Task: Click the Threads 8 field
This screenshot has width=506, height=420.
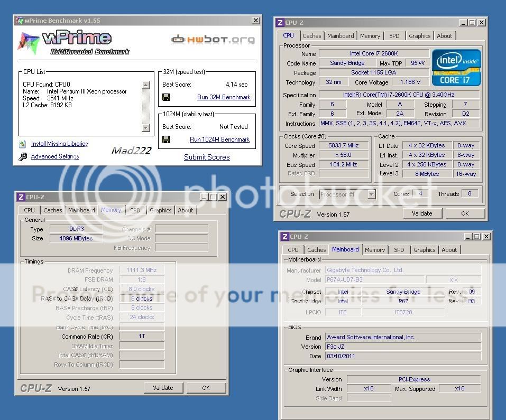Action: pyautogui.click(x=470, y=194)
